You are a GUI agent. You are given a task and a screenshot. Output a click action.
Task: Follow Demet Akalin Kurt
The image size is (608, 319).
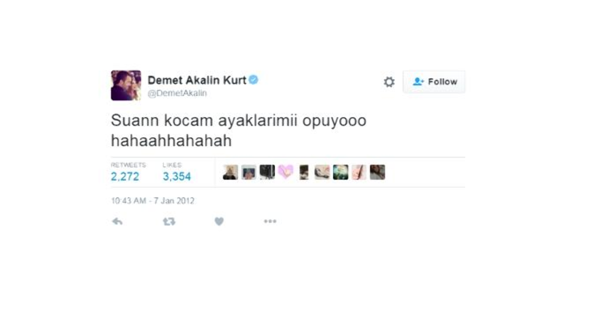click(434, 82)
